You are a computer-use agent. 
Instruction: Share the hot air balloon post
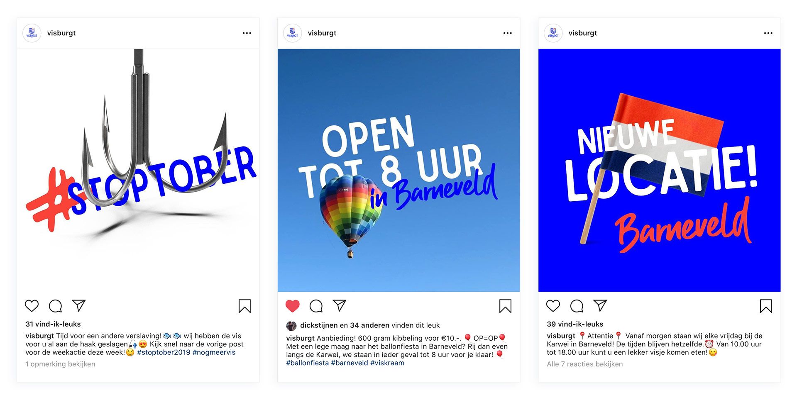tap(340, 305)
